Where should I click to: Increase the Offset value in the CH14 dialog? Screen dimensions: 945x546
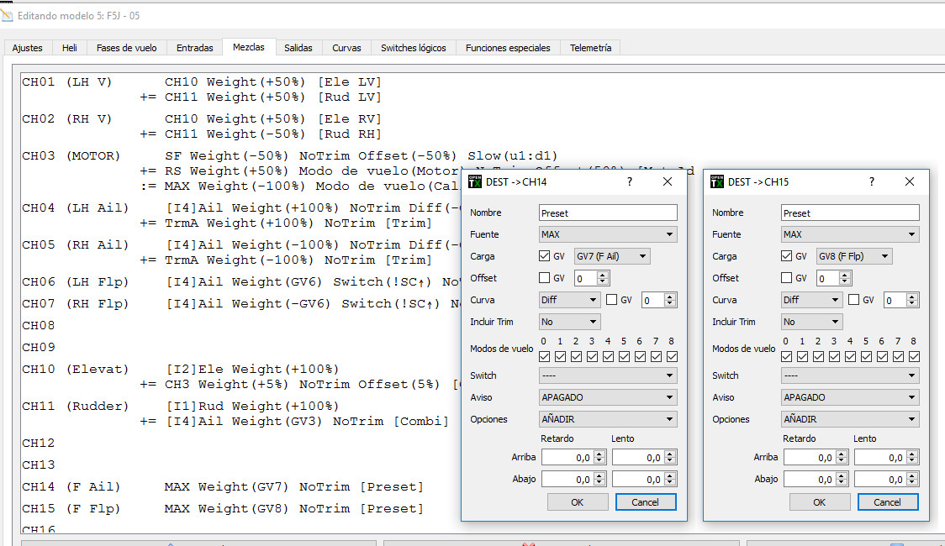pos(604,275)
